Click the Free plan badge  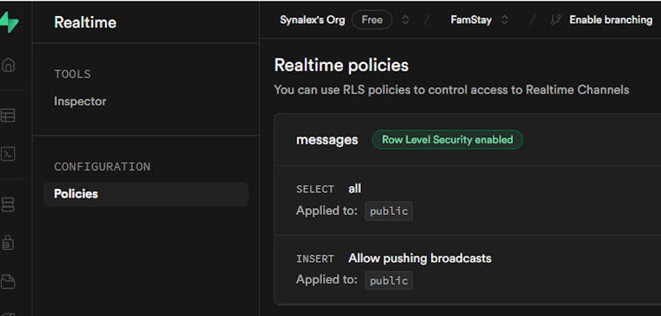click(x=371, y=20)
